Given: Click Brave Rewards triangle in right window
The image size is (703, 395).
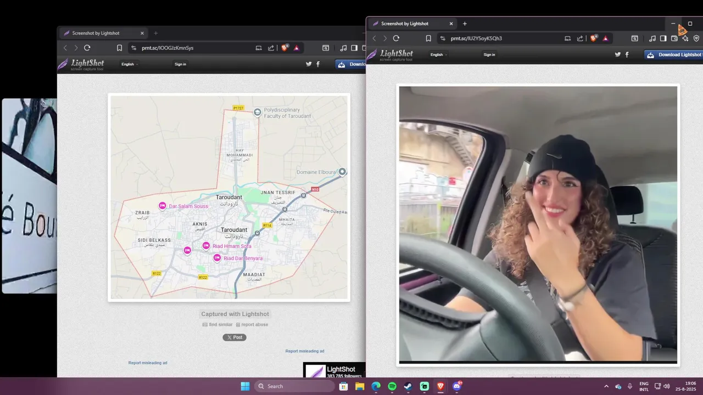Looking at the screenshot, I should (x=606, y=38).
